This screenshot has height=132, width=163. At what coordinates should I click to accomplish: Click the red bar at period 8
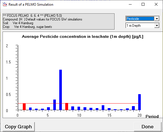67,106
